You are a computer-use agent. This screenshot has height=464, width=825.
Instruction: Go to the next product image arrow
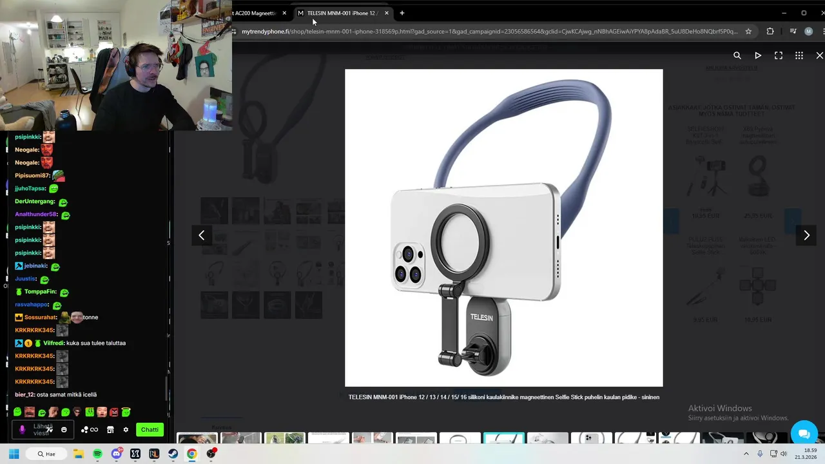[x=806, y=235]
